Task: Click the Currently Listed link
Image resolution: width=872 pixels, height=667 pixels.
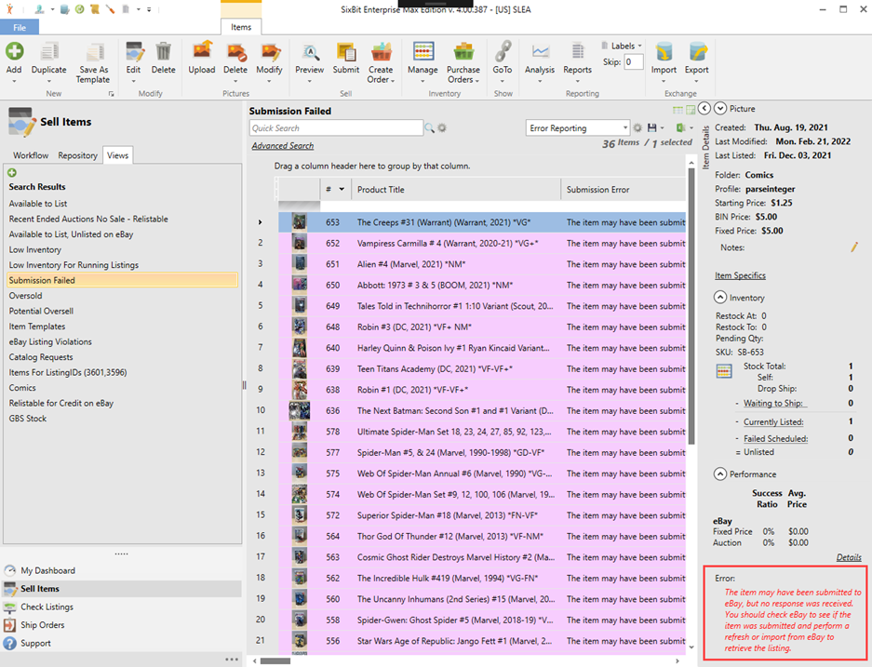Action: pos(773,422)
